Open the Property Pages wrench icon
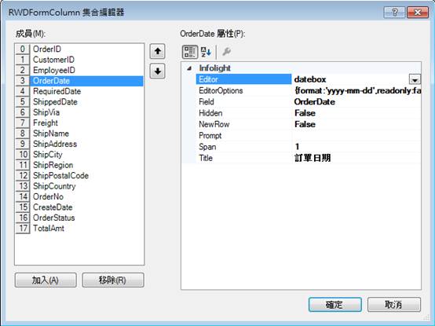The height and width of the screenshot is (326, 435). 226,52
